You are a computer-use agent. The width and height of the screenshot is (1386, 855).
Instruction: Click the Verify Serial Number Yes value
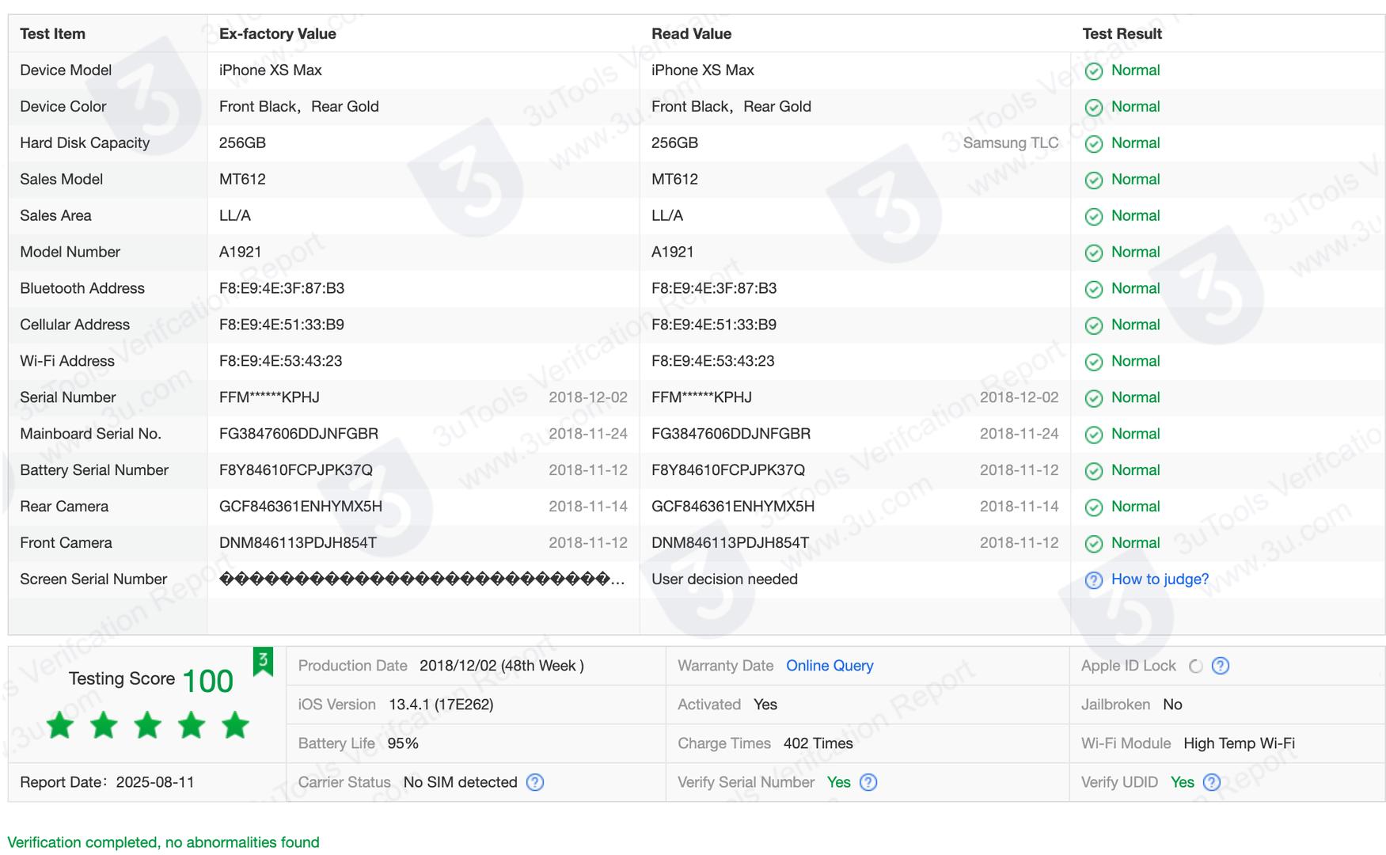[x=839, y=782]
